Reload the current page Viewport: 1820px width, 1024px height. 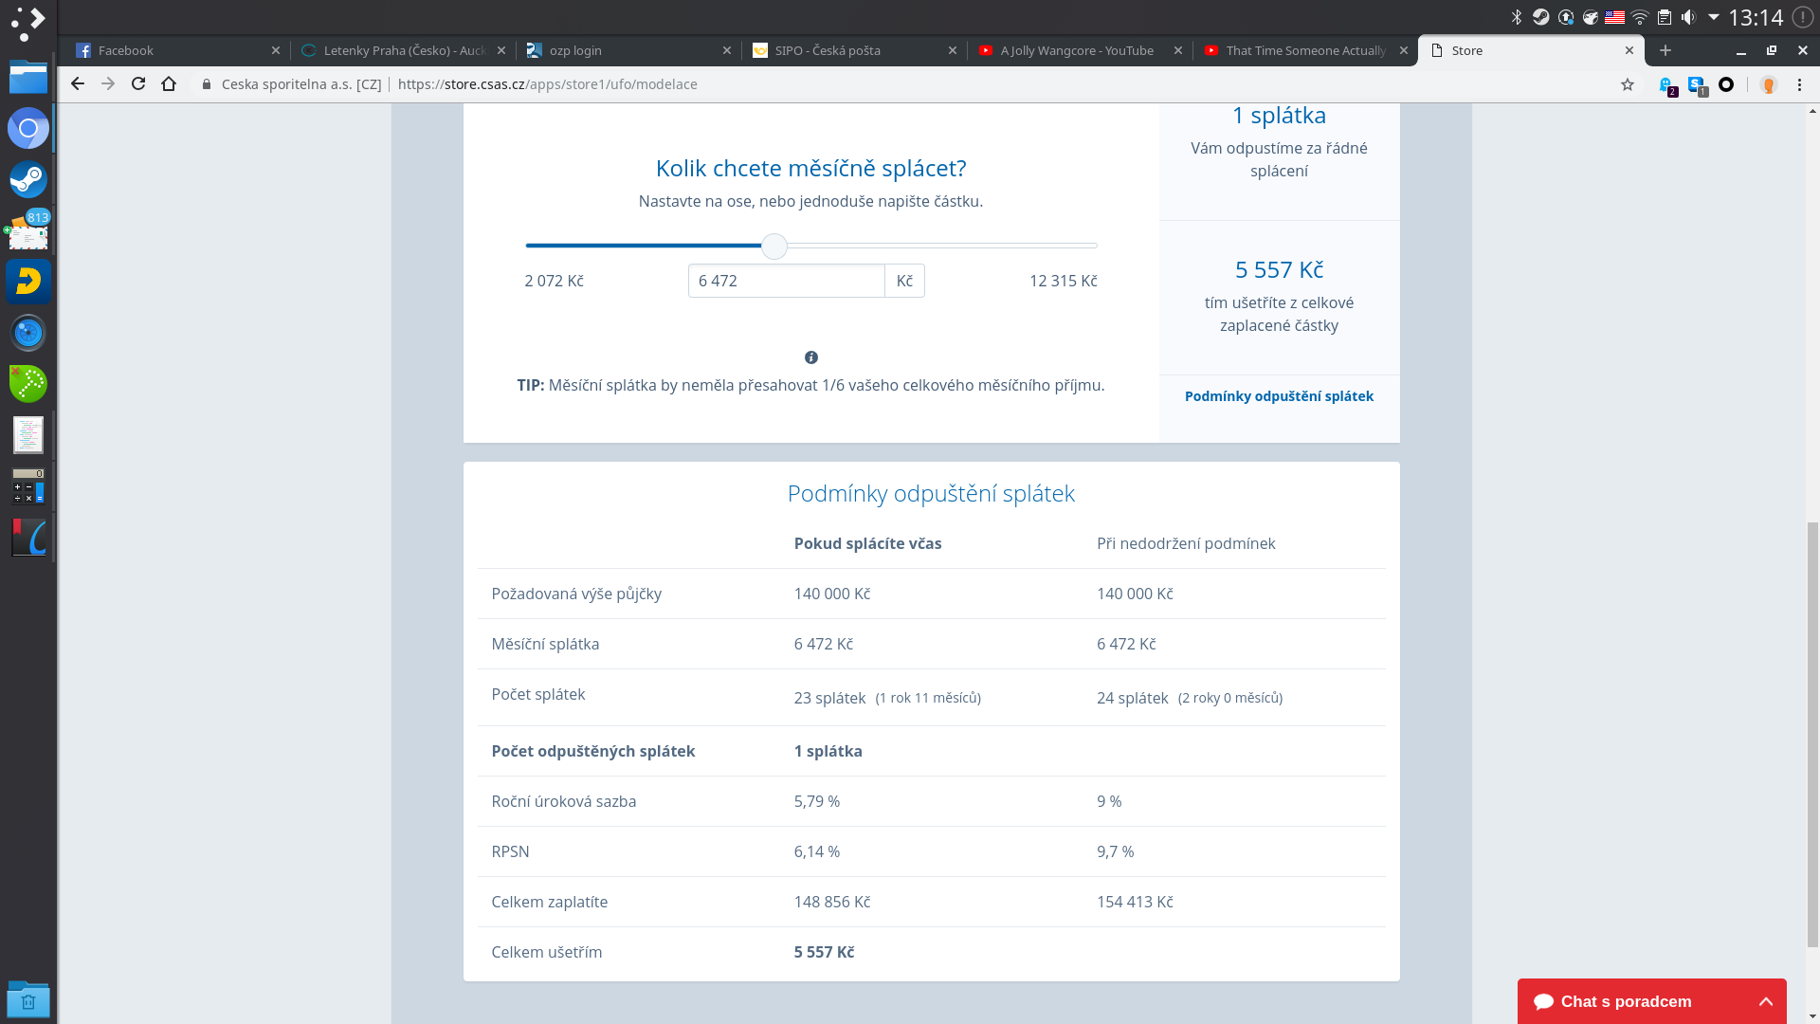[x=138, y=84]
